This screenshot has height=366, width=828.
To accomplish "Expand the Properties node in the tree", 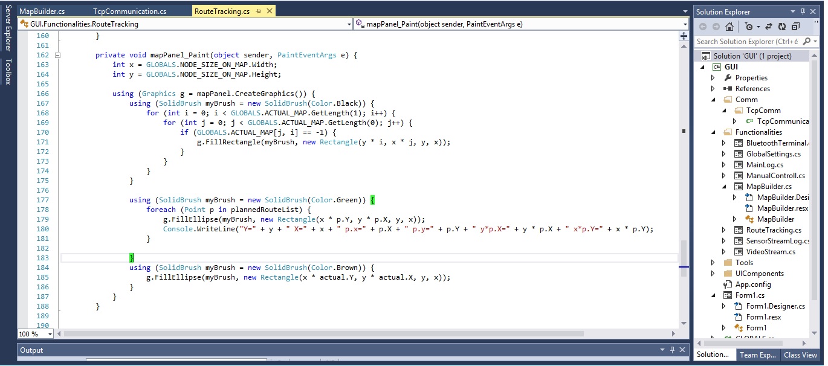I will click(x=713, y=78).
